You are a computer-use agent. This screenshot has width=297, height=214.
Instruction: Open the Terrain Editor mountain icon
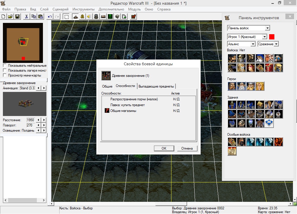[x=75, y=17]
